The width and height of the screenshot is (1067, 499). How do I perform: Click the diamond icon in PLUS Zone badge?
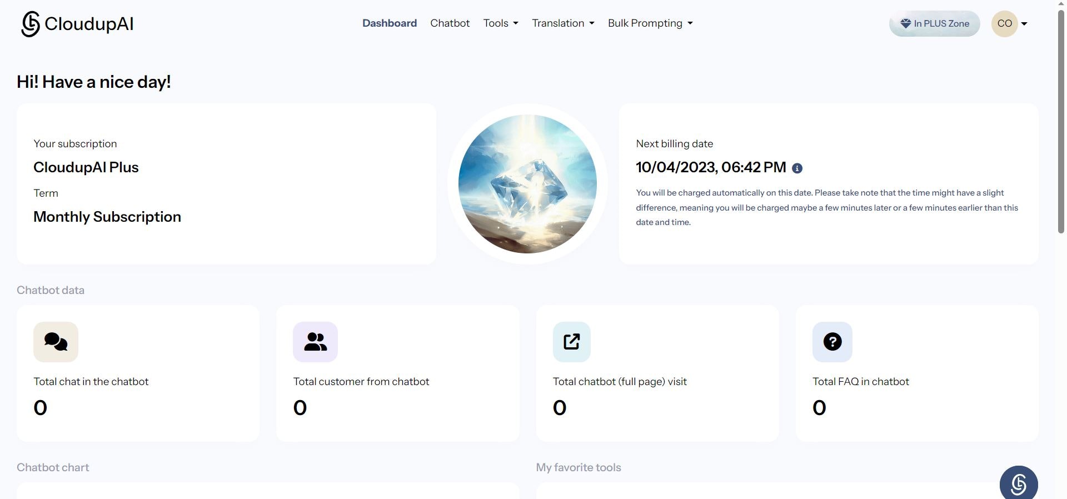pos(906,23)
